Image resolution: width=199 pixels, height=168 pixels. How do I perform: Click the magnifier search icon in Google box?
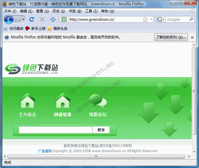click(x=191, y=19)
